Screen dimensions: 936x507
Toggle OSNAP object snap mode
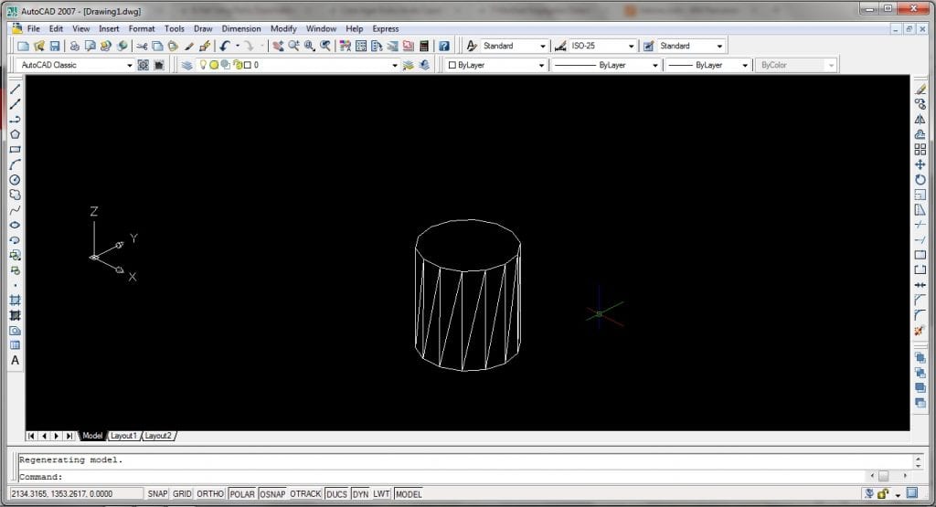272,494
